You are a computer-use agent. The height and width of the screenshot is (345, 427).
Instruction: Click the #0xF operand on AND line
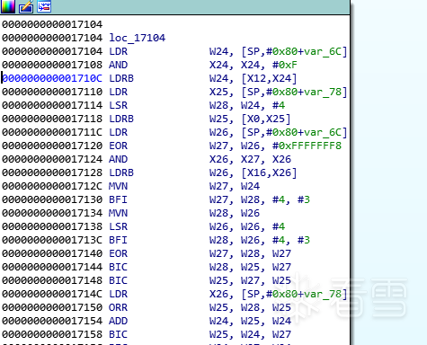tap(284, 65)
